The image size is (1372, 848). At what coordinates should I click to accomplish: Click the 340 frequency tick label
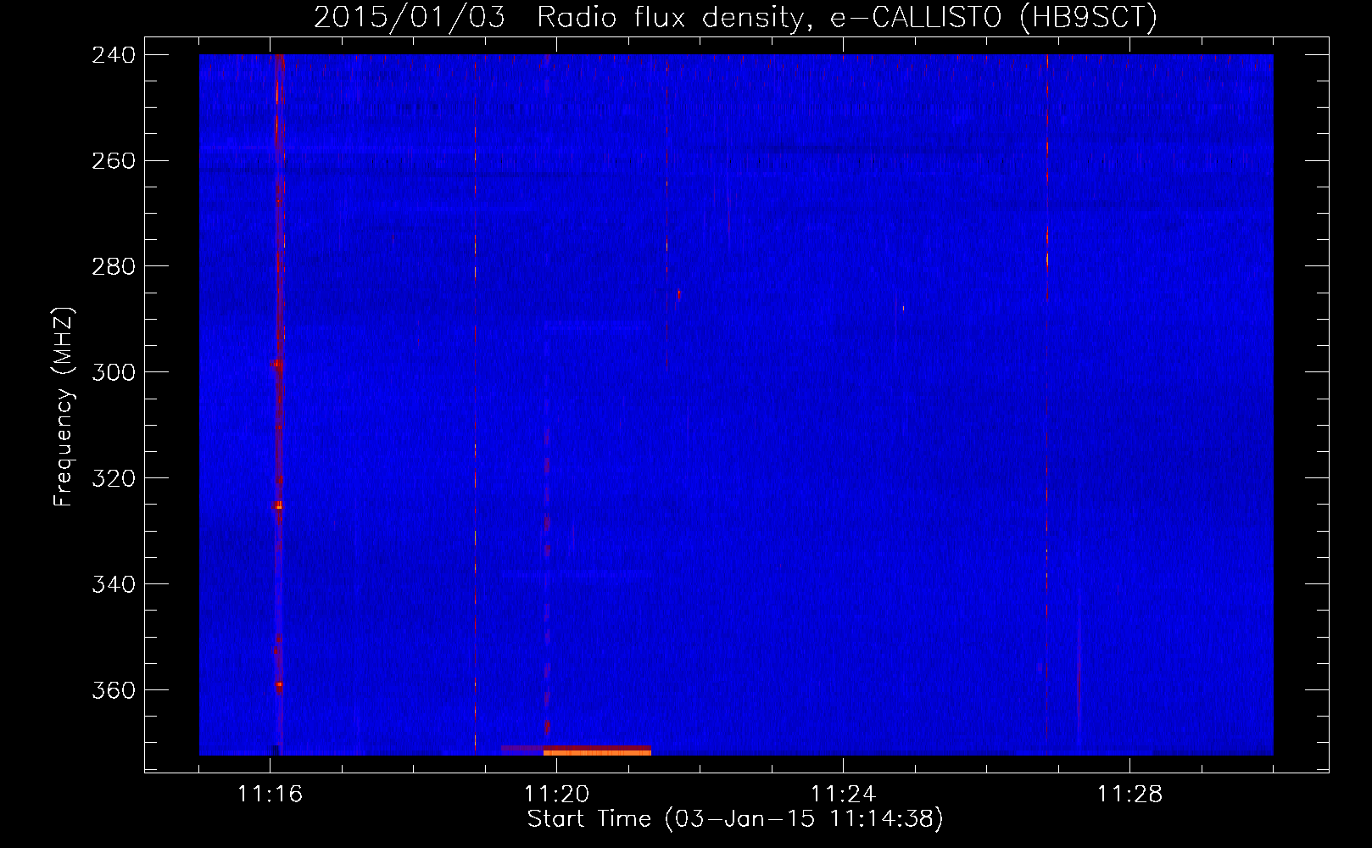pyautogui.click(x=114, y=584)
